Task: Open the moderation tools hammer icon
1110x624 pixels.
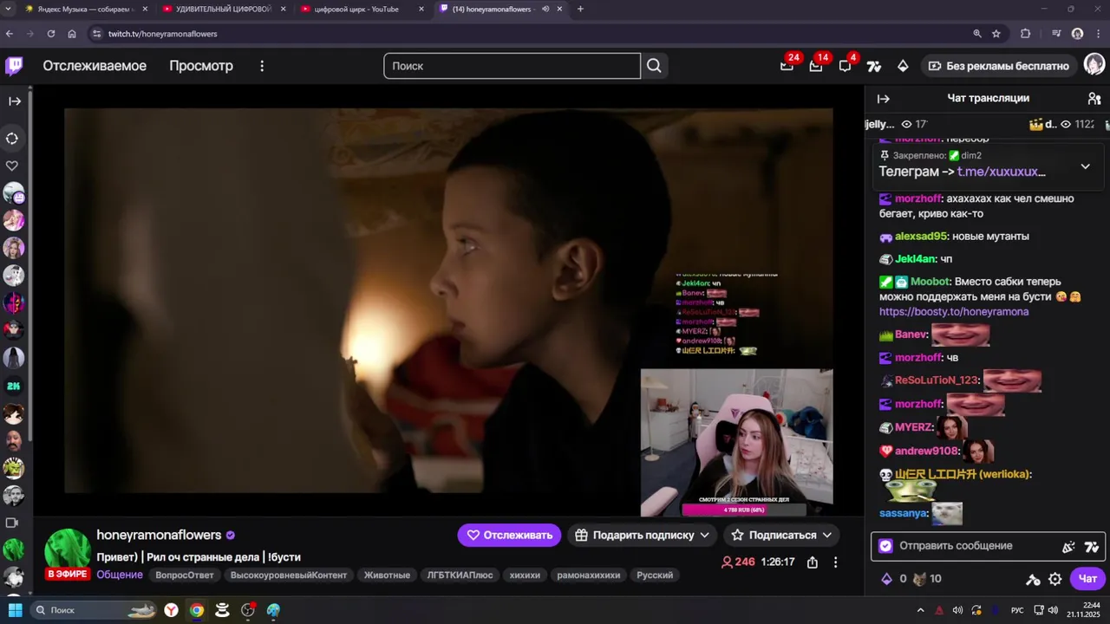Action: [1033, 579]
